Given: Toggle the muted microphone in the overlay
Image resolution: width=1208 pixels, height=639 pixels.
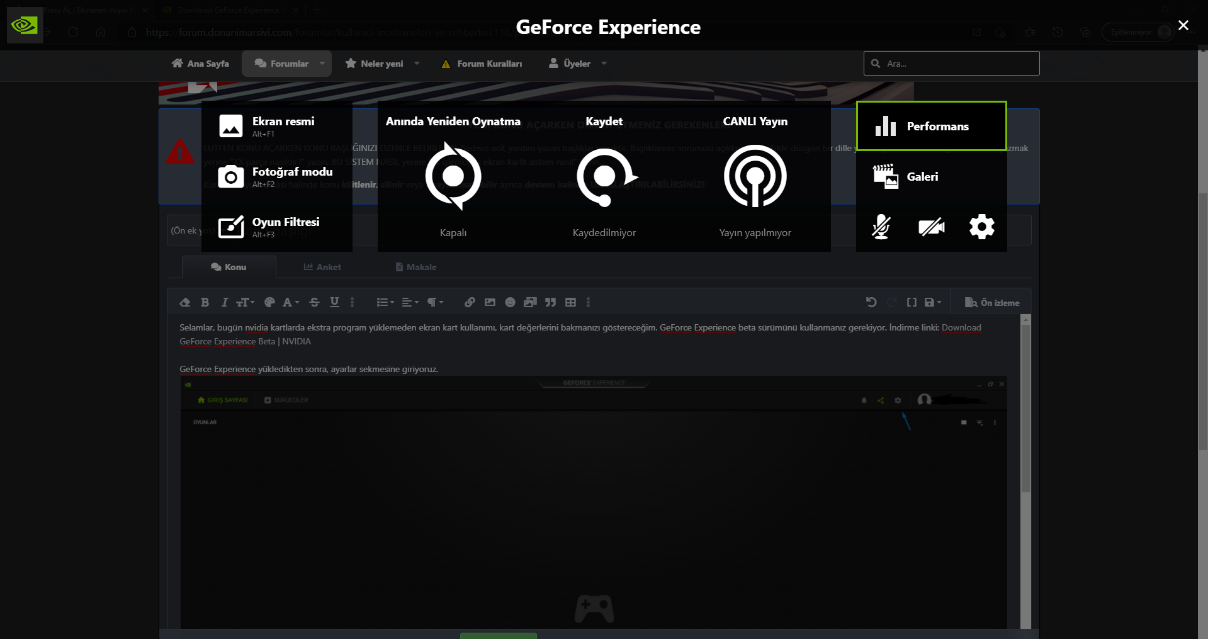Looking at the screenshot, I should pyautogui.click(x=881, y=227).
